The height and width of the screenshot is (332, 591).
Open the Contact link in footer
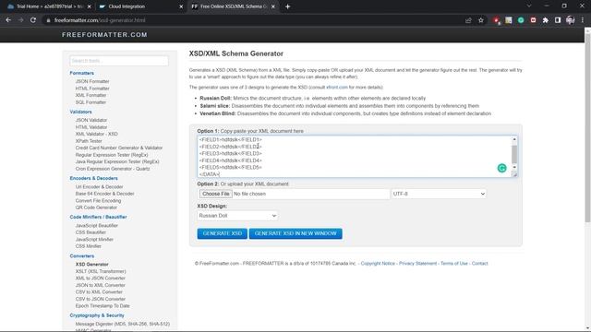click(x=479, y=264)
